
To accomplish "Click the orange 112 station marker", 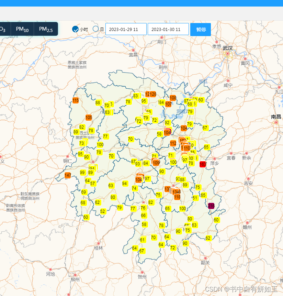I will [x=173, y=143].
